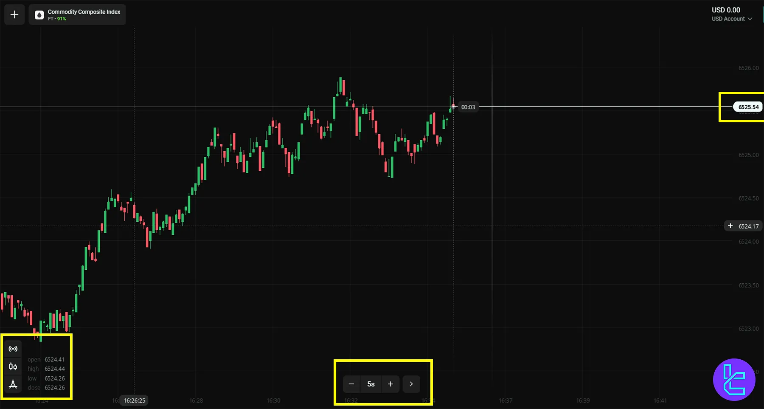Image resolution: width=764 pixels, height=409 pixels.
Task: Click the 6525.00 price axis label
Action: tap(748, 155)
